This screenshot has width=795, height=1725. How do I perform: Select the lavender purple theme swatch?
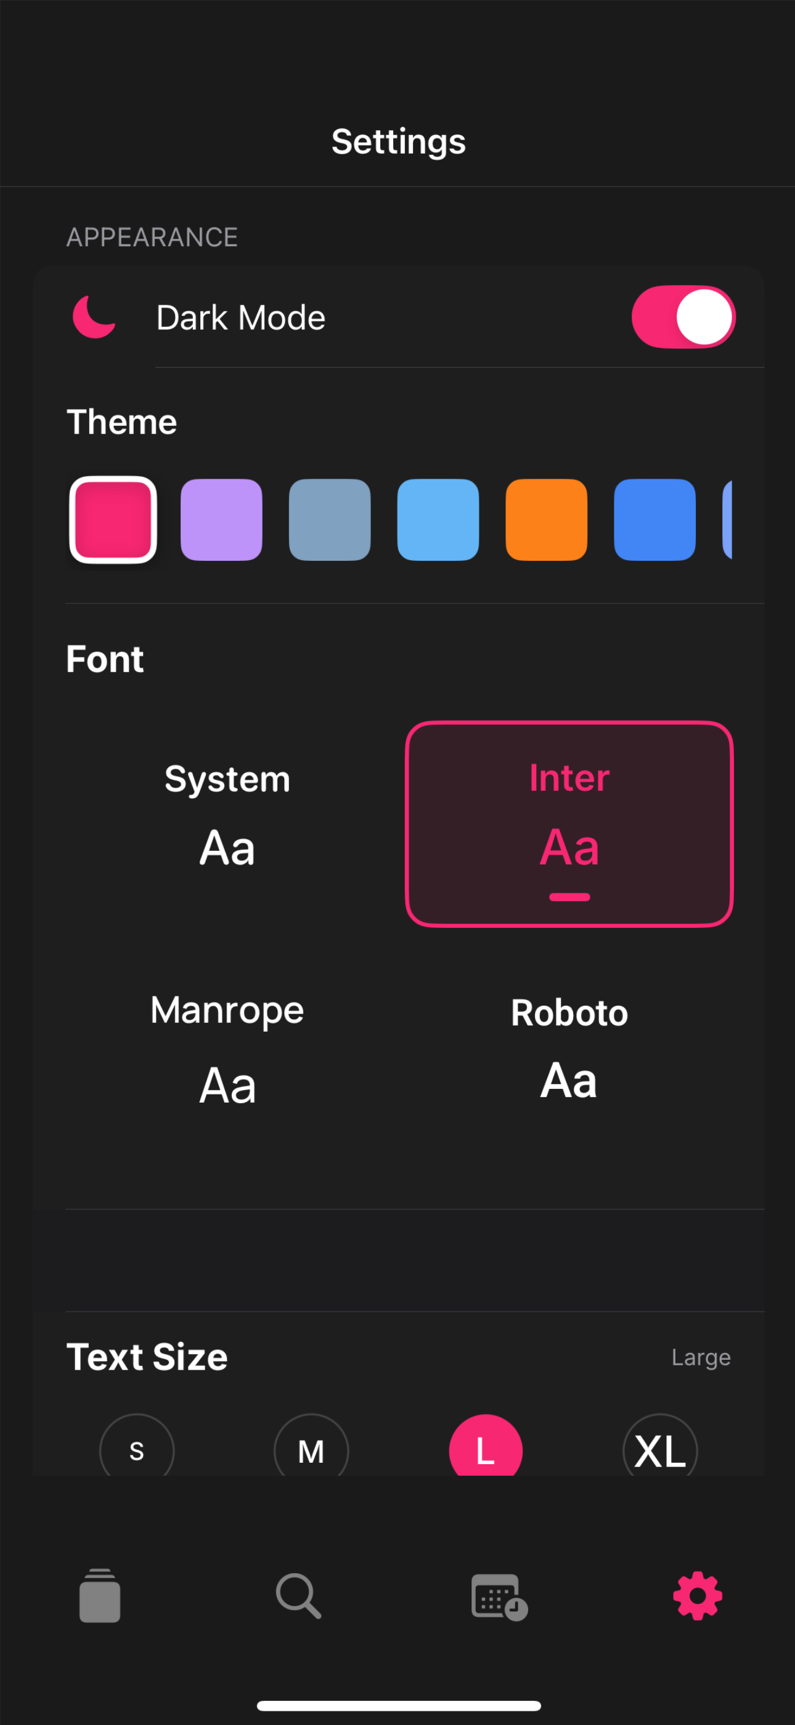tap(221, 519)
